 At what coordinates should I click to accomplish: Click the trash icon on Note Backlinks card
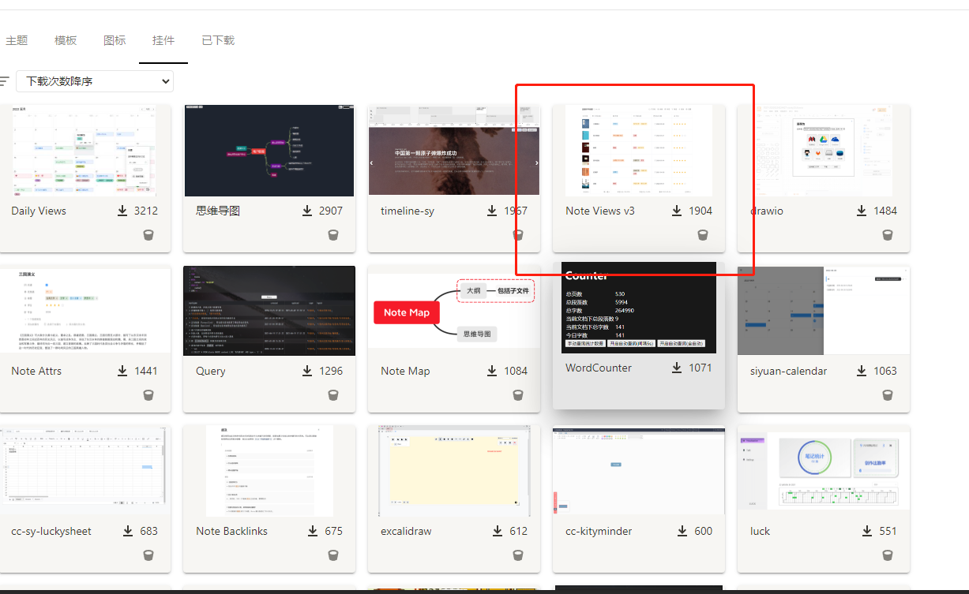[x=332, y=555]
